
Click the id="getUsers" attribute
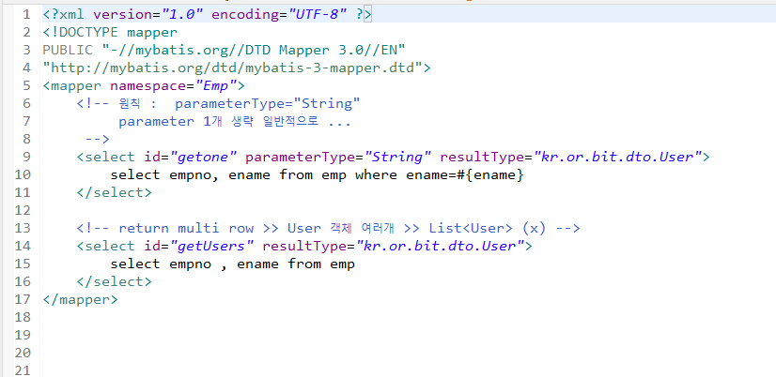pos(200,246)
